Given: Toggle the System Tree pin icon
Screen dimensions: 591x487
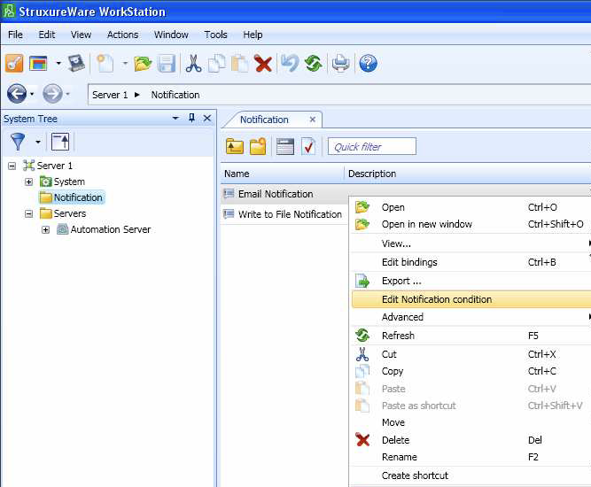Looking at the screenshot, I should 192,118.
